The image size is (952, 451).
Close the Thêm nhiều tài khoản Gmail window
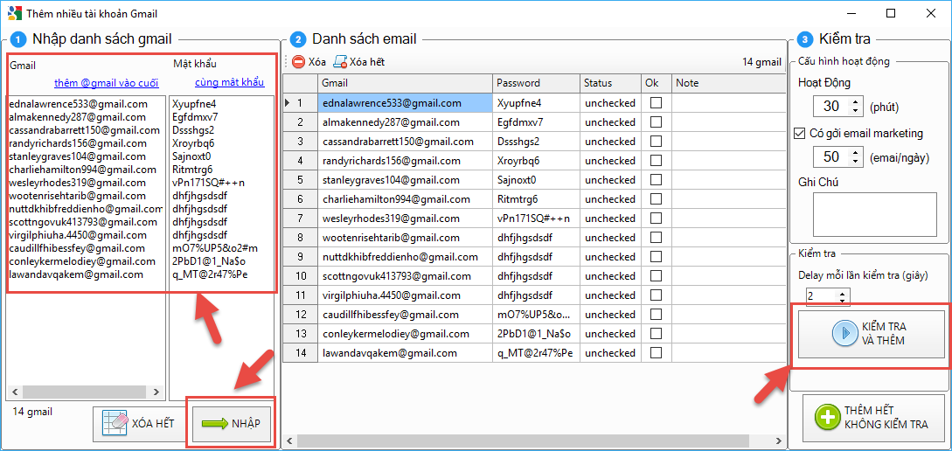click(x=929, y=13)
